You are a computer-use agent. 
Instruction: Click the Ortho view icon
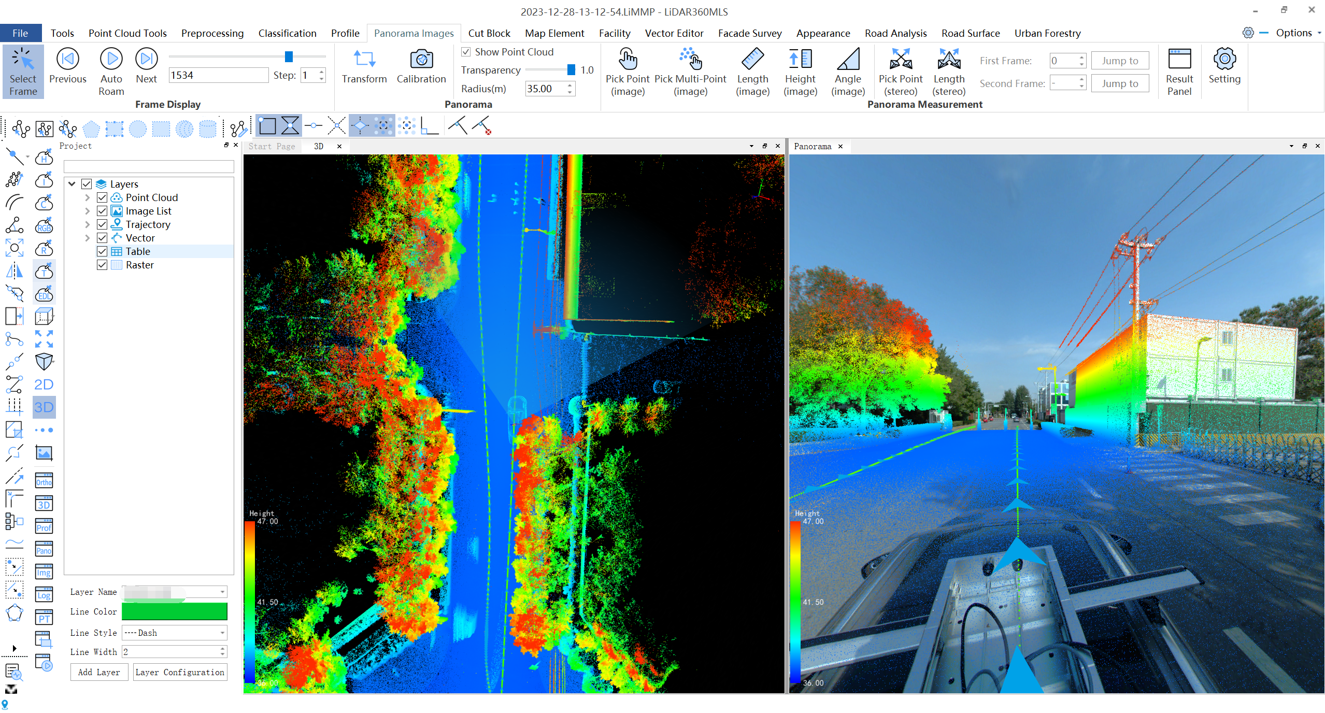click(x=44, y=480)
